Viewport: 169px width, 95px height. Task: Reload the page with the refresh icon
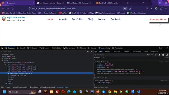[13, 8]
